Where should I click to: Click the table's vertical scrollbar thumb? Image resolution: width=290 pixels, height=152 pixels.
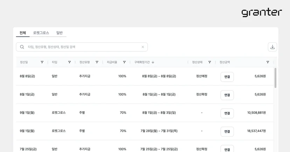pyautogui.click(x=275, y=78)
